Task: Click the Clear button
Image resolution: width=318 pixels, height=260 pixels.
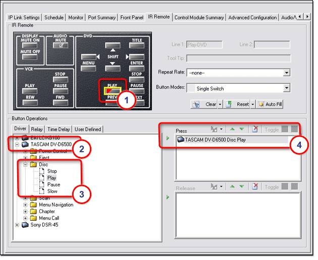Action: (x=207, y=104)
